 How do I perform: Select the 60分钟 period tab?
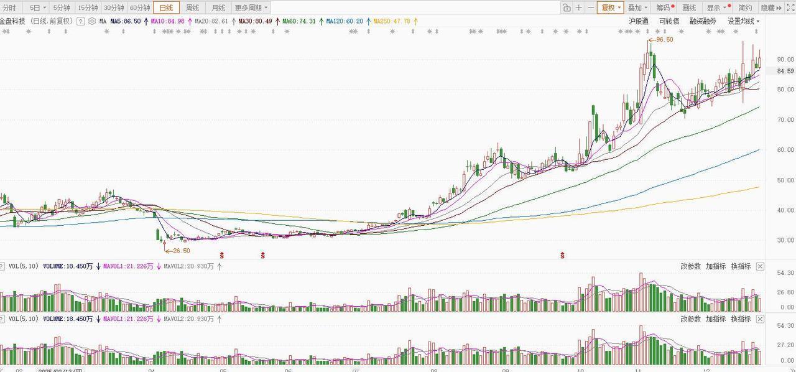coord(140,8)
